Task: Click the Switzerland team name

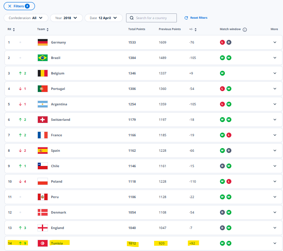Action: point(61,120)
